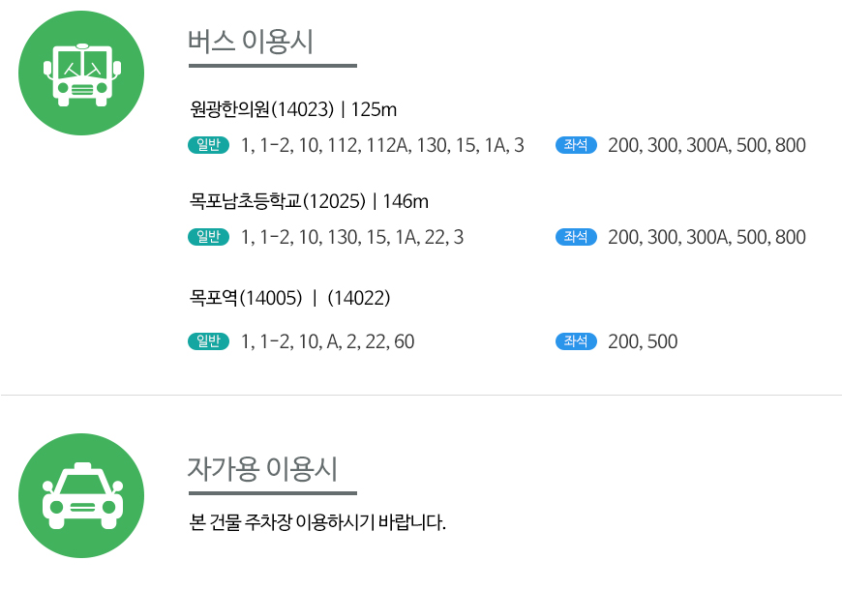Select the 좌석 badge under 원광한의원
Image resolution: width=842 pixels, height=590 pixels.
click(x=576, y=145)
